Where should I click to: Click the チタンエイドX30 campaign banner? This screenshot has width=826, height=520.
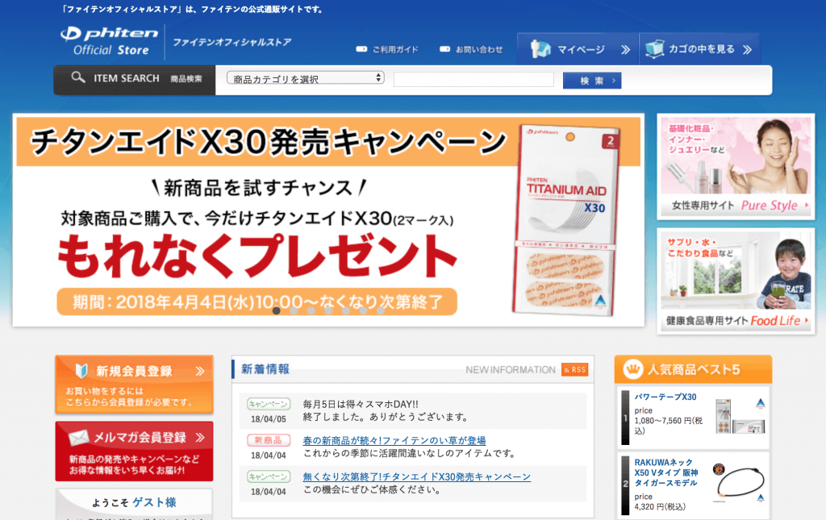click(329, 220)
